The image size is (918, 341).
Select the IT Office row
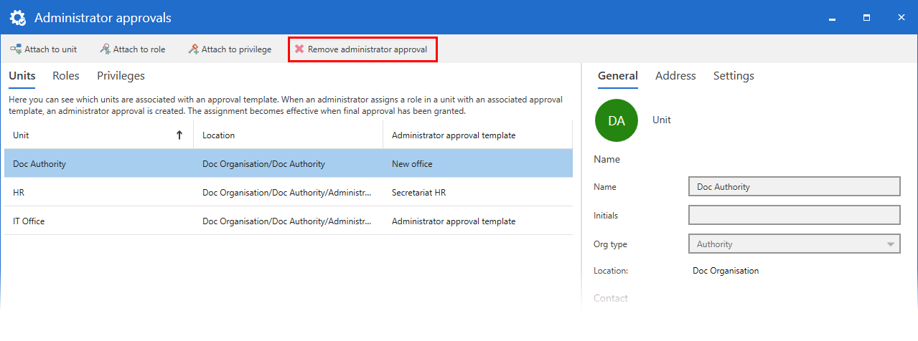click(288, 221)
